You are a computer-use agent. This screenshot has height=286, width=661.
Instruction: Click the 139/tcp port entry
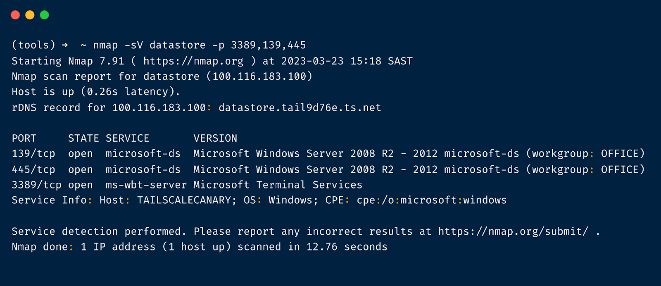pos(33,154)
